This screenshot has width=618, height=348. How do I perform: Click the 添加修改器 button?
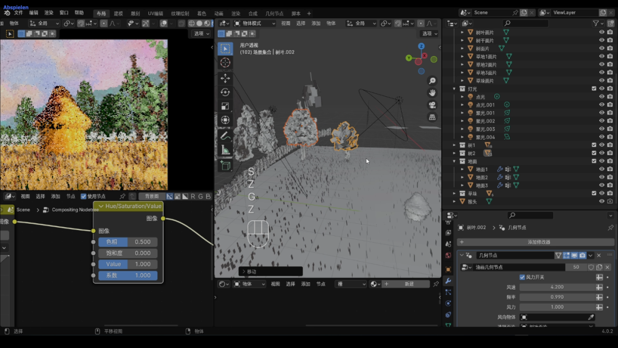tap(535, 242)
